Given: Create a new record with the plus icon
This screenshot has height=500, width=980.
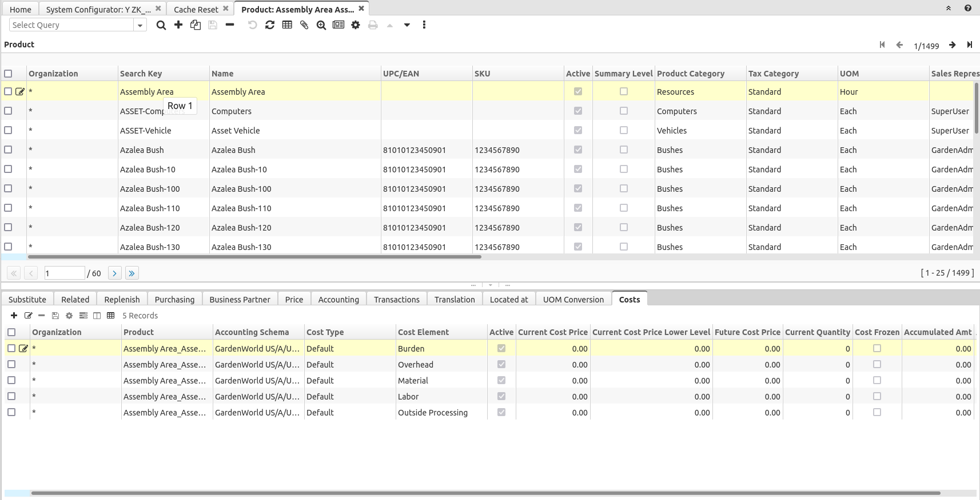Looking at the screenshot, I should coord(178,25).
